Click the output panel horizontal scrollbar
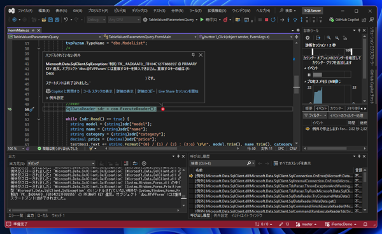This screenshot has height=234, width=382. coord(94,210)
